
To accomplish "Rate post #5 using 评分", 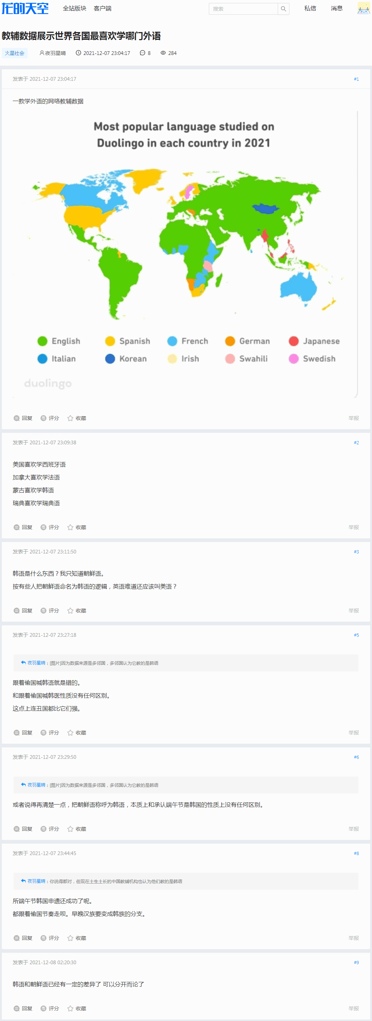I will (50, 732).
